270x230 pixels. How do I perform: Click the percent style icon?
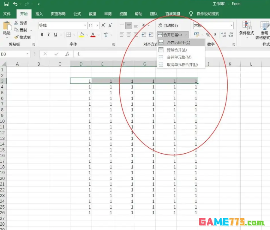click(x=208, y=35)
